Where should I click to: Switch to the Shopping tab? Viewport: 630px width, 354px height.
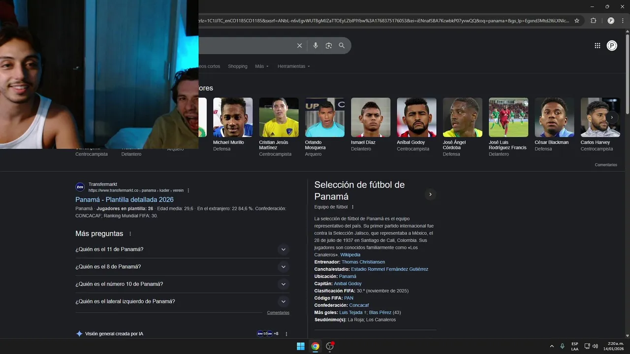click(237, 66)
